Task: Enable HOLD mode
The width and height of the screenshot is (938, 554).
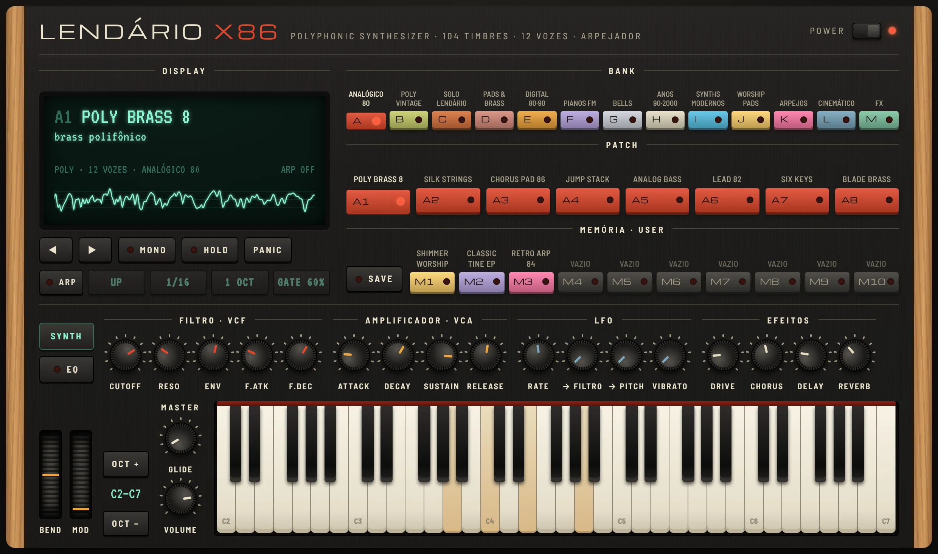Action: point(210,250)
